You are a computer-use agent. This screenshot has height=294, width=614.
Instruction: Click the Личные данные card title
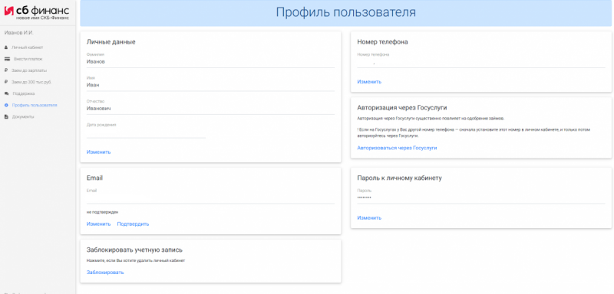[111, 42]
